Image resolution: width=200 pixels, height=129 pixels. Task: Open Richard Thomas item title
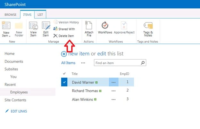[x=85, y=91]
